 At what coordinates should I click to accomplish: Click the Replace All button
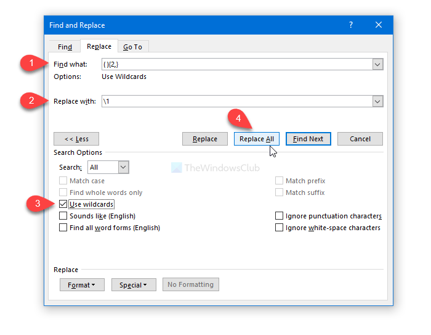[257, 139]
